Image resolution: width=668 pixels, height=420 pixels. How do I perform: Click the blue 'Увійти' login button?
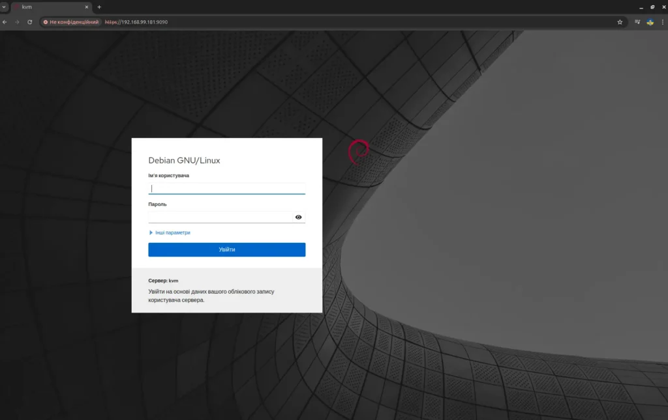[226, 249]
